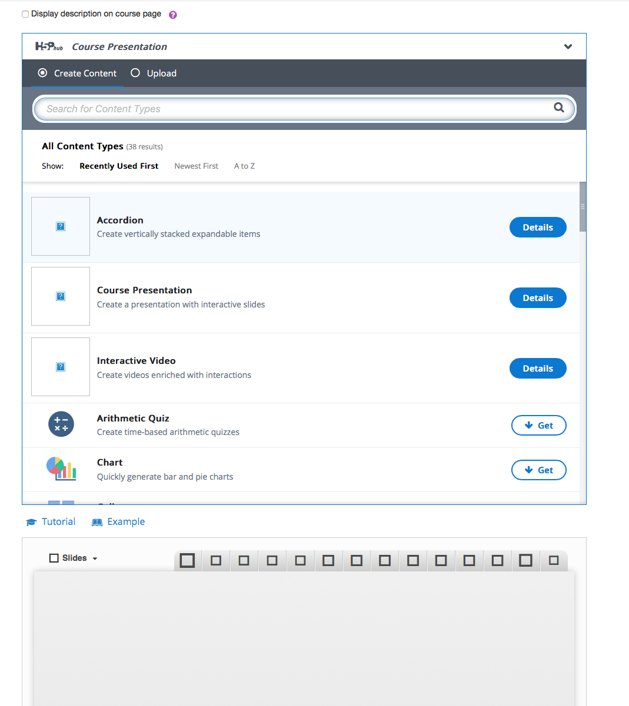Click 'Create a presentation with interactive slides' text
Screen dimensions: 629x706
tap(181, 305)
